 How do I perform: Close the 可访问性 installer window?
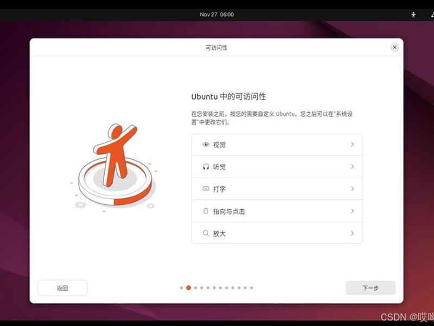(x=395, y=47)
